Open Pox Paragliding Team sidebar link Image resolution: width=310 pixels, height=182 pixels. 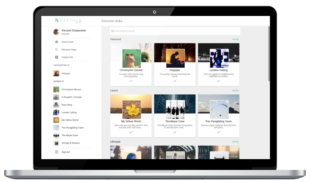[73, 128]
